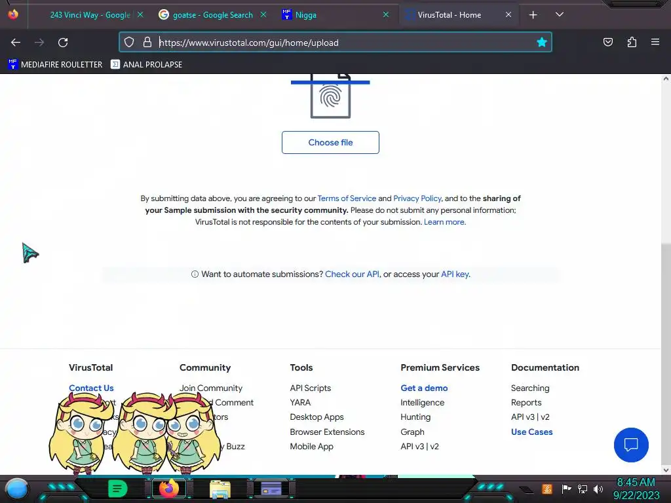671x503 pixels.
Task: Open Use Cases link
Action: [532, 432]
